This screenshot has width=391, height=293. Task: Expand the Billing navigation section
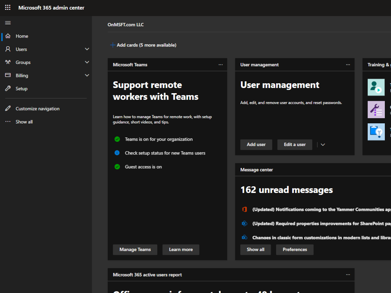point(87,76)
